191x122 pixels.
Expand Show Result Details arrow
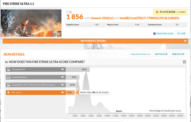point(185,41)
